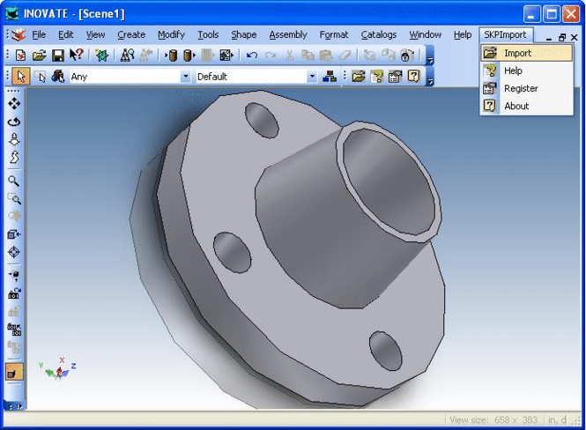Open the Assembly menu
The height and width of the screenshot is (430, 586).
click(288, 34)
